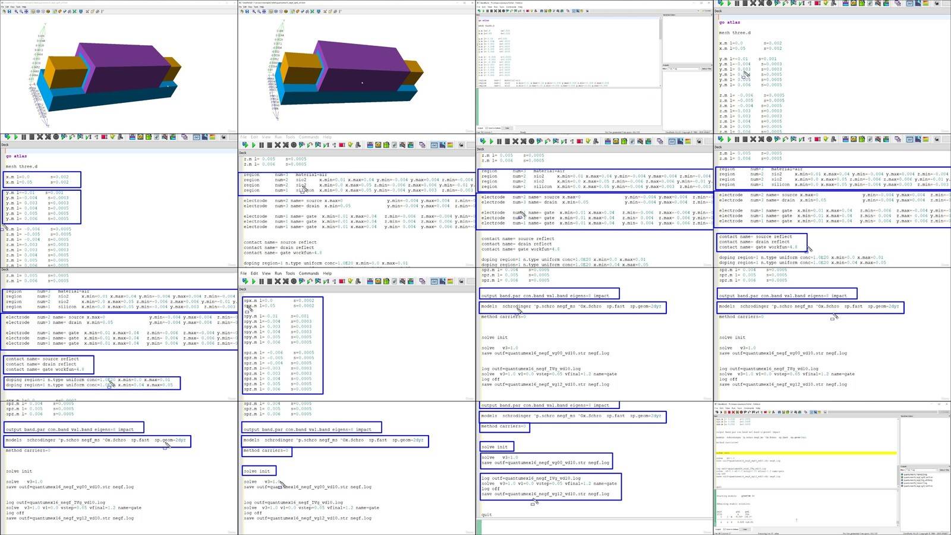Click the green Run arrow above the spx.m listing
The image size is (951, 535).
click(x=254, y=281)
